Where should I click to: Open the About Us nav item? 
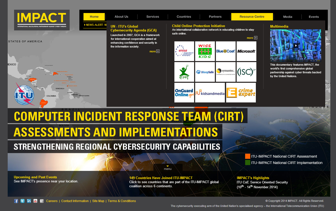(x=121, y=17)
